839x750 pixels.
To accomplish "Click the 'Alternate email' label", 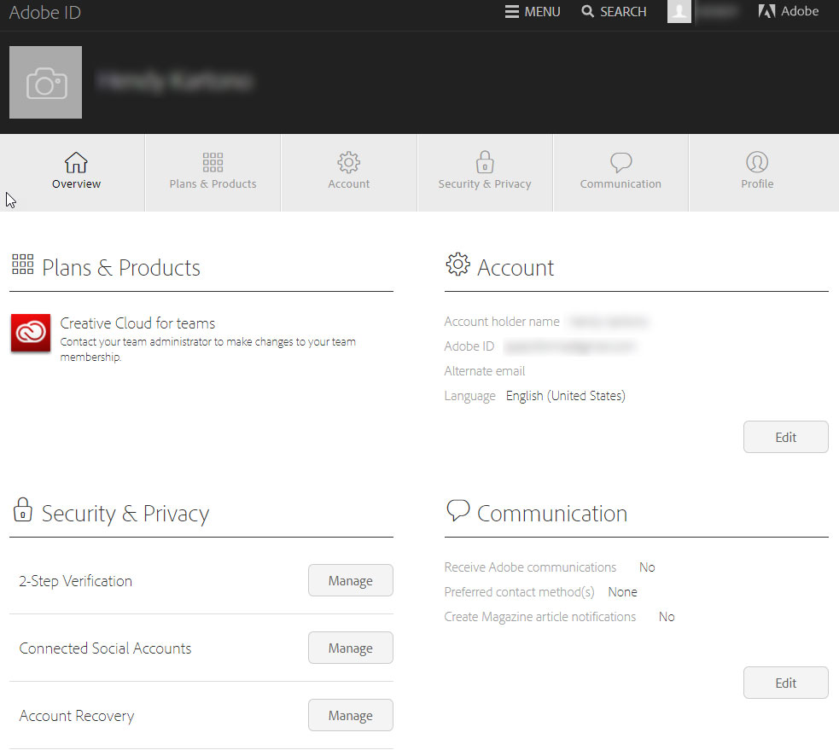I will 484,370.
